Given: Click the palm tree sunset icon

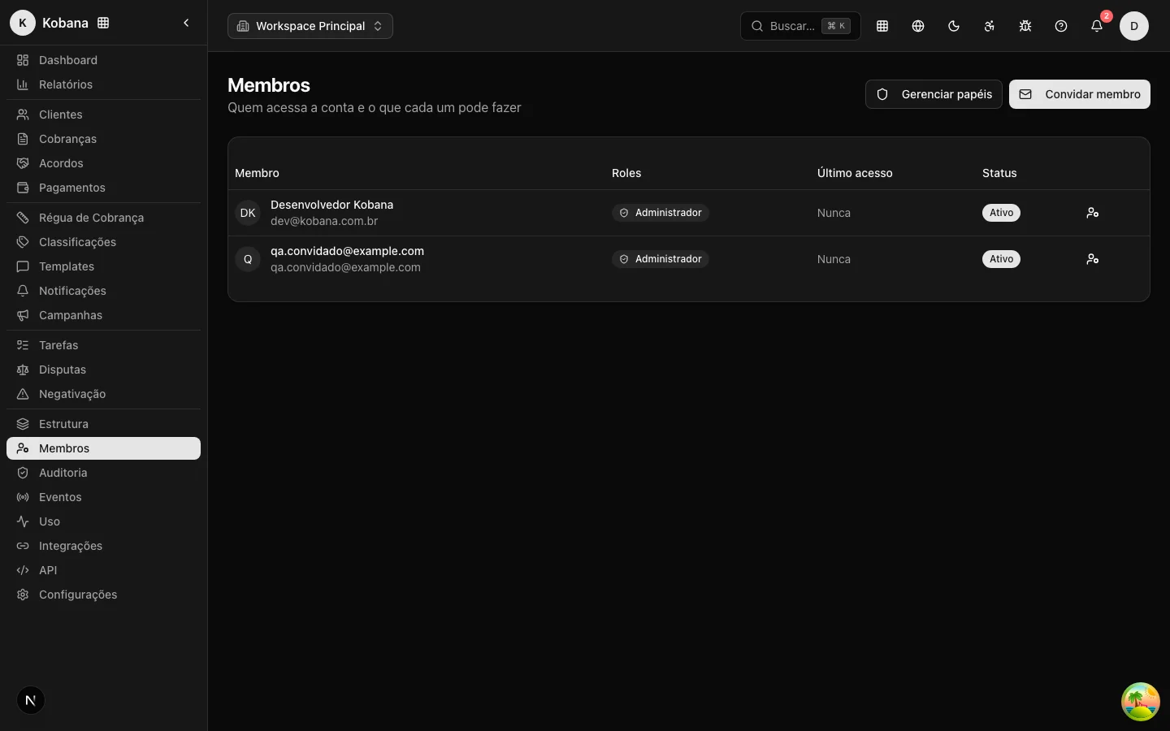Looking at the screenshot, I should point(1141,702).
